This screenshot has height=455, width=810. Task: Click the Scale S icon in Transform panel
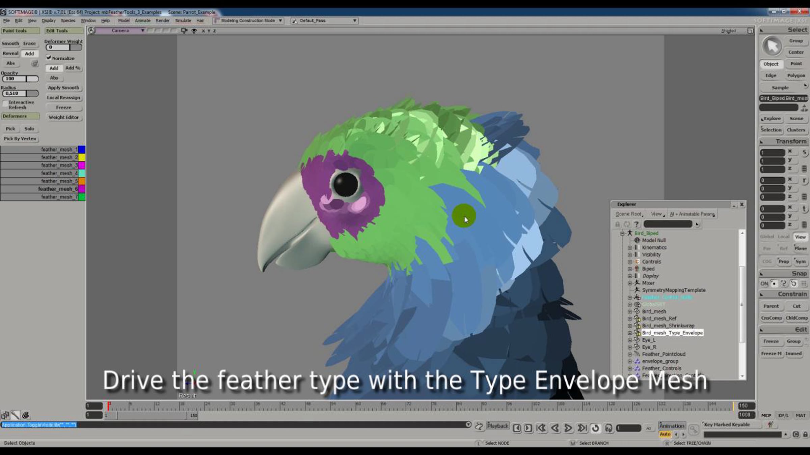click(804, 153)
